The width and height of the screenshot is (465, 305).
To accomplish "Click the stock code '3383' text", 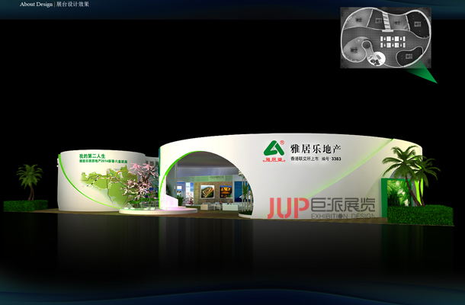I will coord(336,159).
